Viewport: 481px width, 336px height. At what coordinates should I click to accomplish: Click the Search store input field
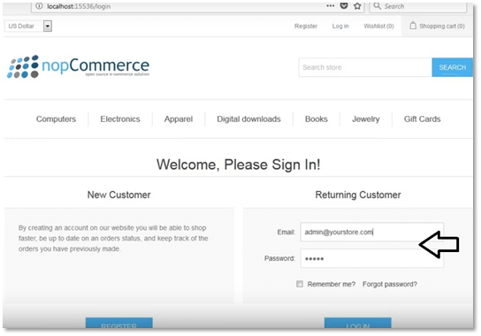pos(365,67)
